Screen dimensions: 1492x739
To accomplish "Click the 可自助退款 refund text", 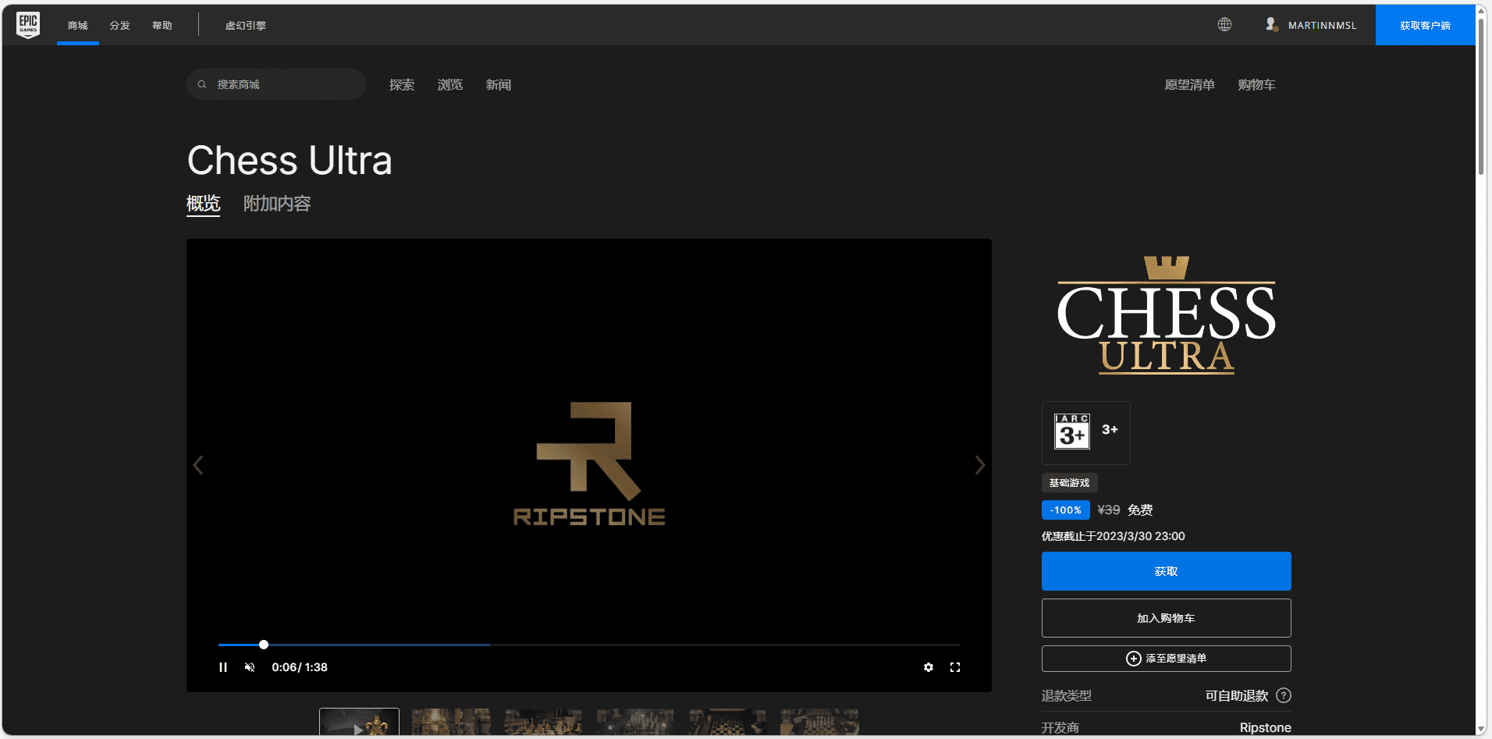I will 1237,695.
